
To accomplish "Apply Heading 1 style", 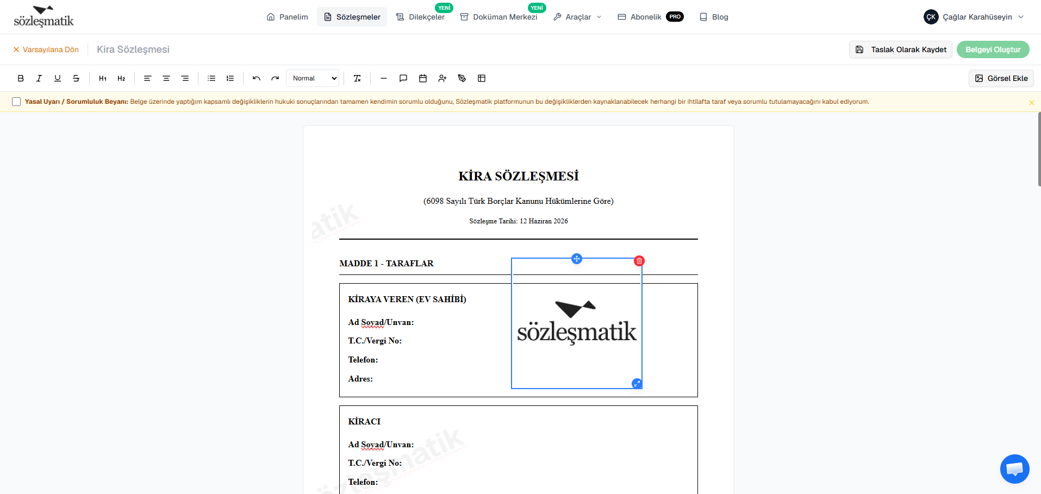I will 103,78.
